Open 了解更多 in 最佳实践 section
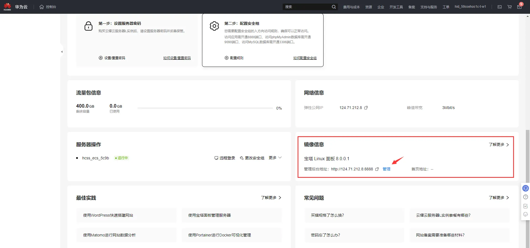This screenshot has width=530, height=248. 271,198
